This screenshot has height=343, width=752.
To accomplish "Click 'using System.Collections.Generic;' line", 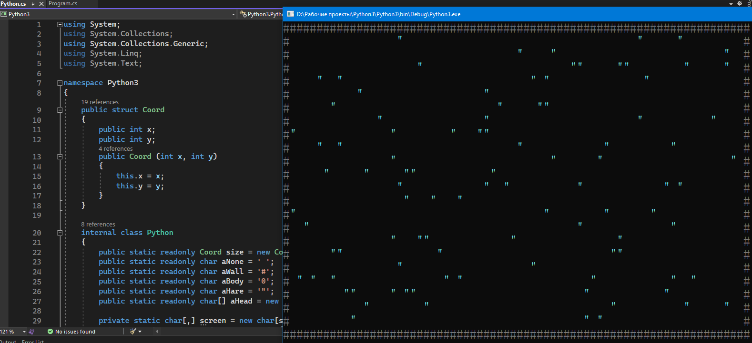I will point(136,44).
